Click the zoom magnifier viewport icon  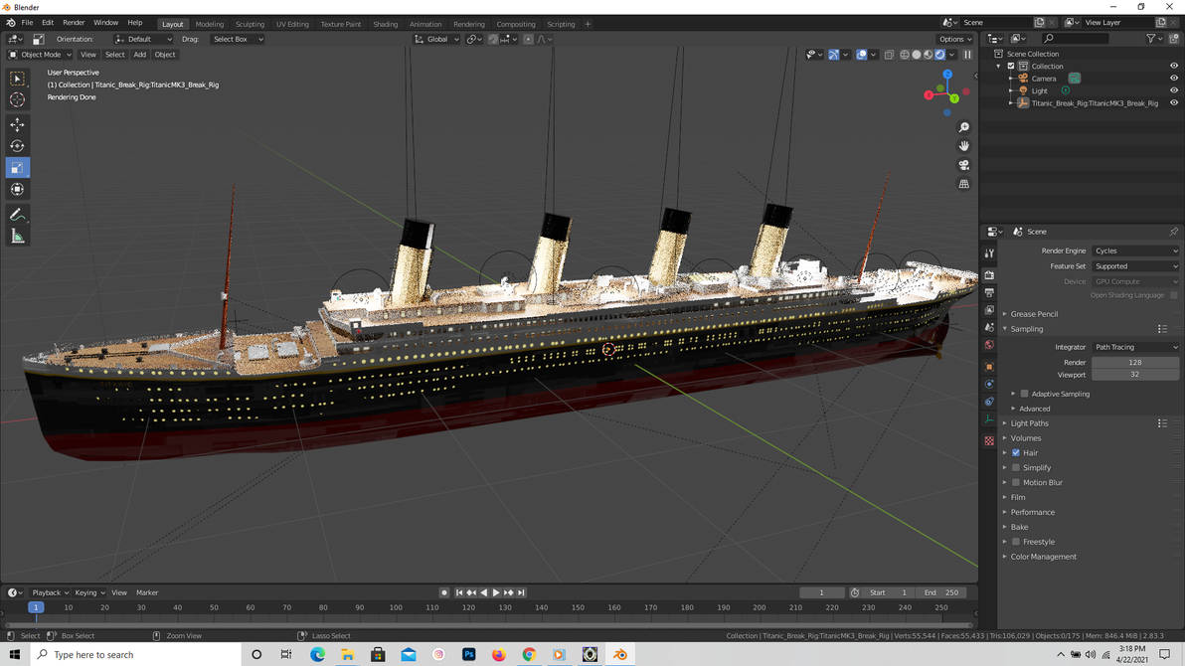[x=963, y=127]
